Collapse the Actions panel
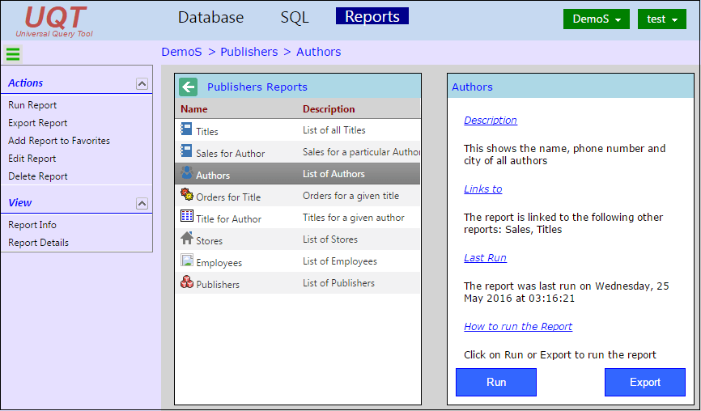Viewport: 701px width, 411px height. (142, 83)
